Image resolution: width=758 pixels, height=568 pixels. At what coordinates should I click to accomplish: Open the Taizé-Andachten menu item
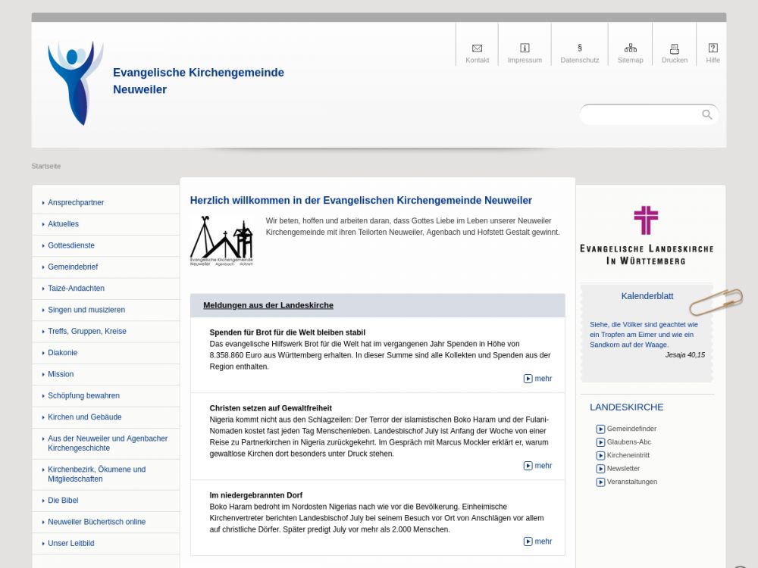76,289
